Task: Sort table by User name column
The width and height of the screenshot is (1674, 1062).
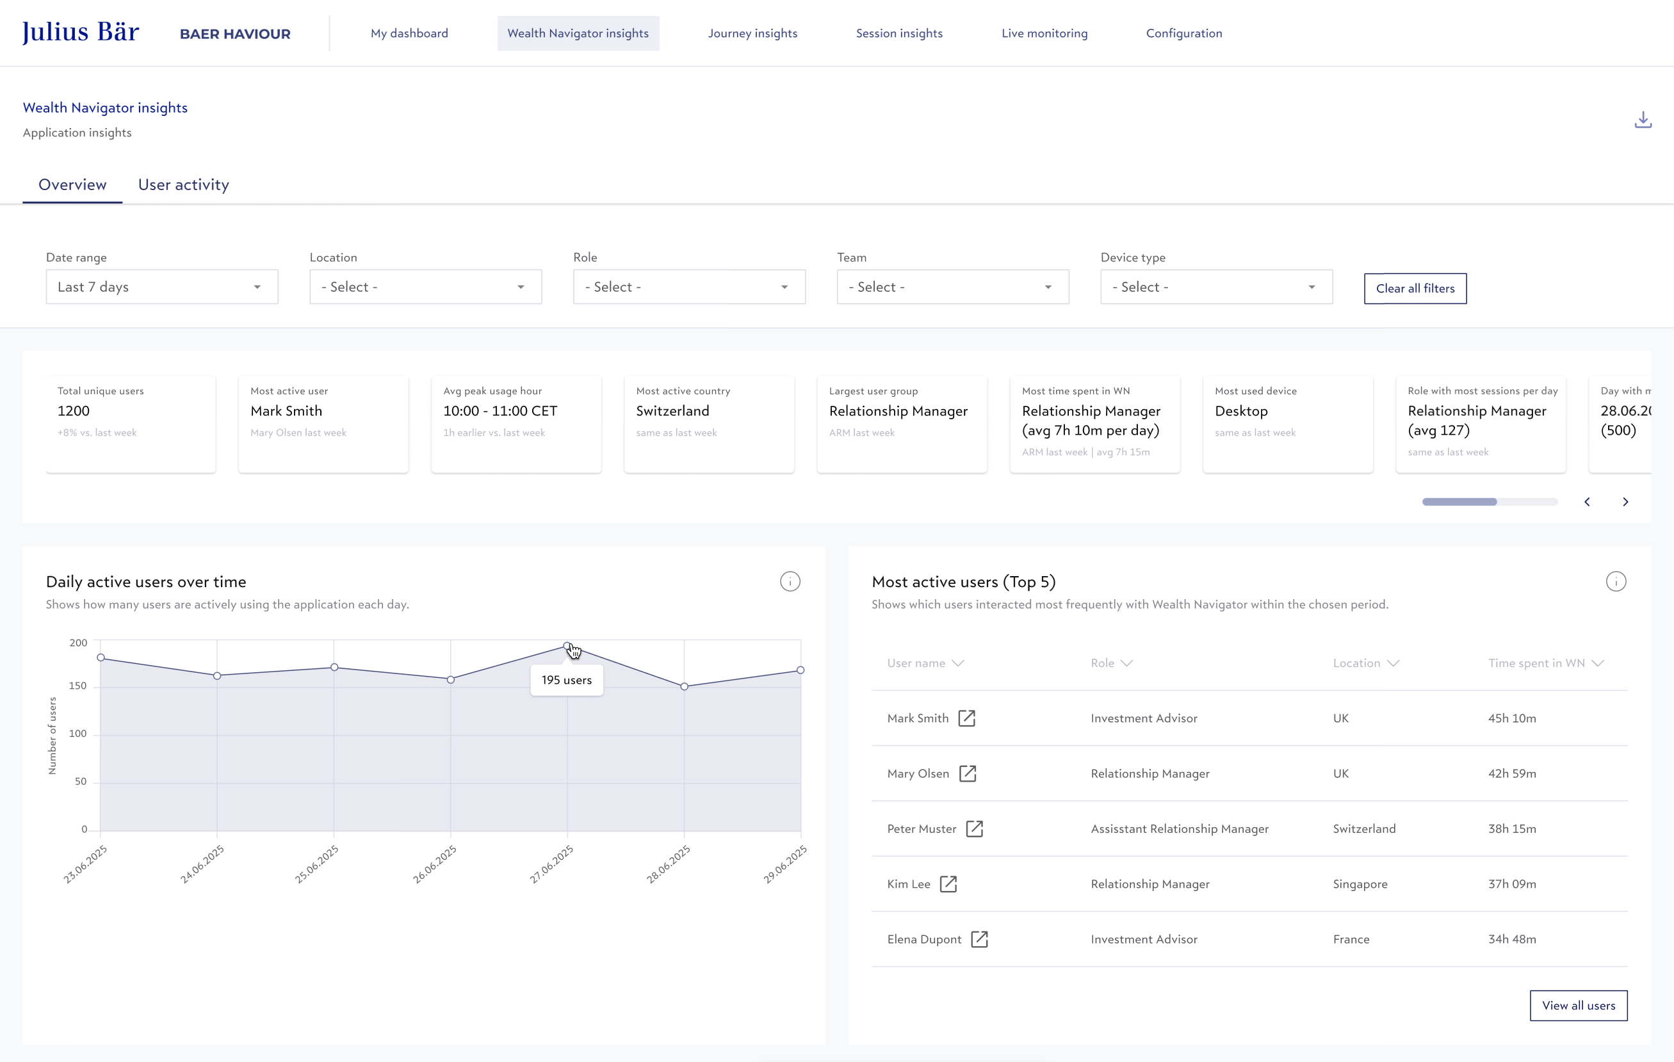Action: [925, 663]
